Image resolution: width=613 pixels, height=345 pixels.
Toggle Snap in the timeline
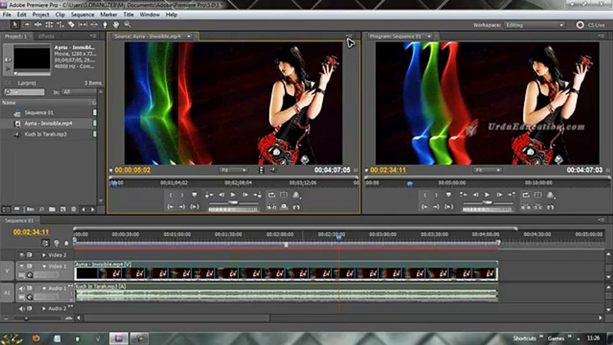click(45, 243)
